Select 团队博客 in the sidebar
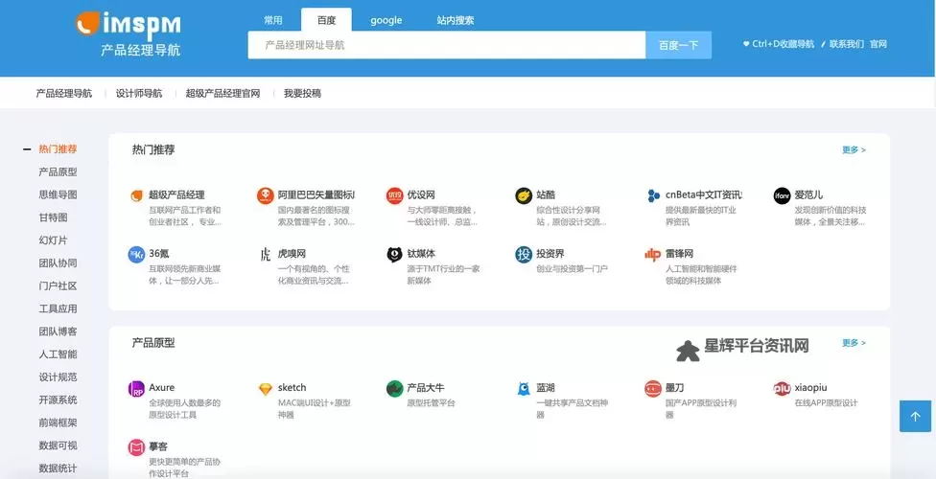 58,331
